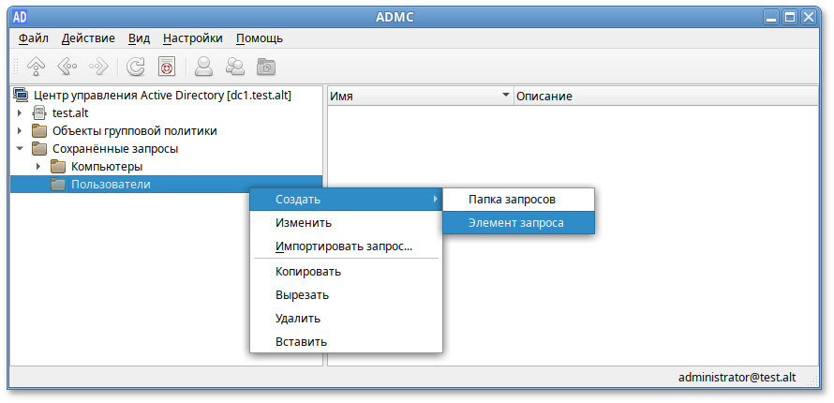Expand the test.alt tree node
The height and width of the screenshot is (403, 834).
20,112
